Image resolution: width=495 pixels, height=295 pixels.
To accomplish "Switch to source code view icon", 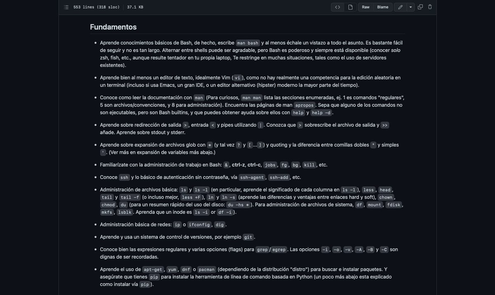I will tap(337, 7).
